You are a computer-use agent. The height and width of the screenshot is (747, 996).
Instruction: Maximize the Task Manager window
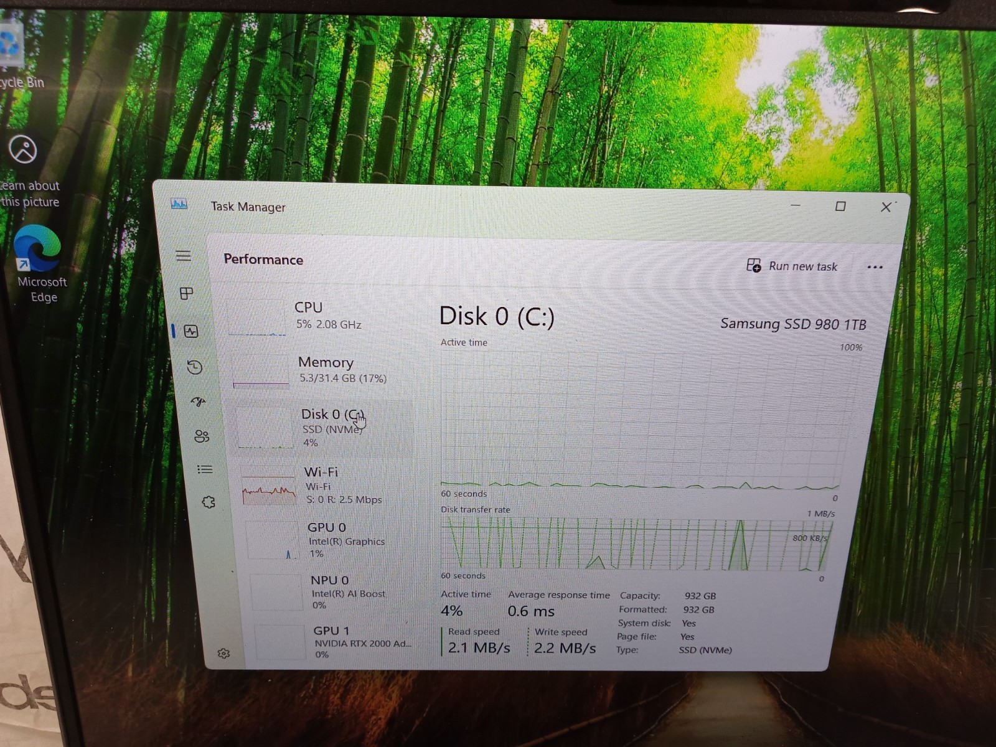click(x=840, y=206)
